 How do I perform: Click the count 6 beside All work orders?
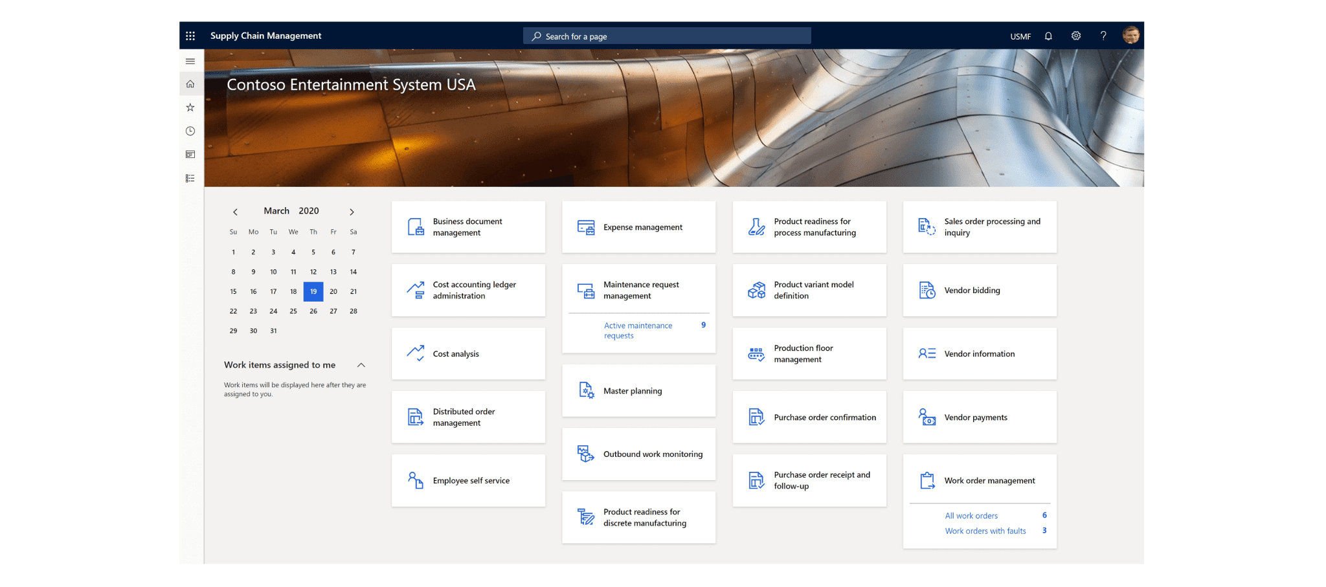[x=1044, y=515]
